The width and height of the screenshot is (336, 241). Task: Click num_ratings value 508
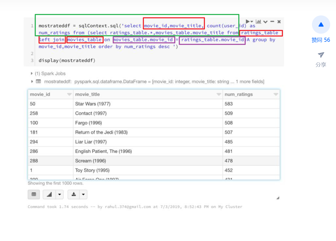(x=229, y=123)
